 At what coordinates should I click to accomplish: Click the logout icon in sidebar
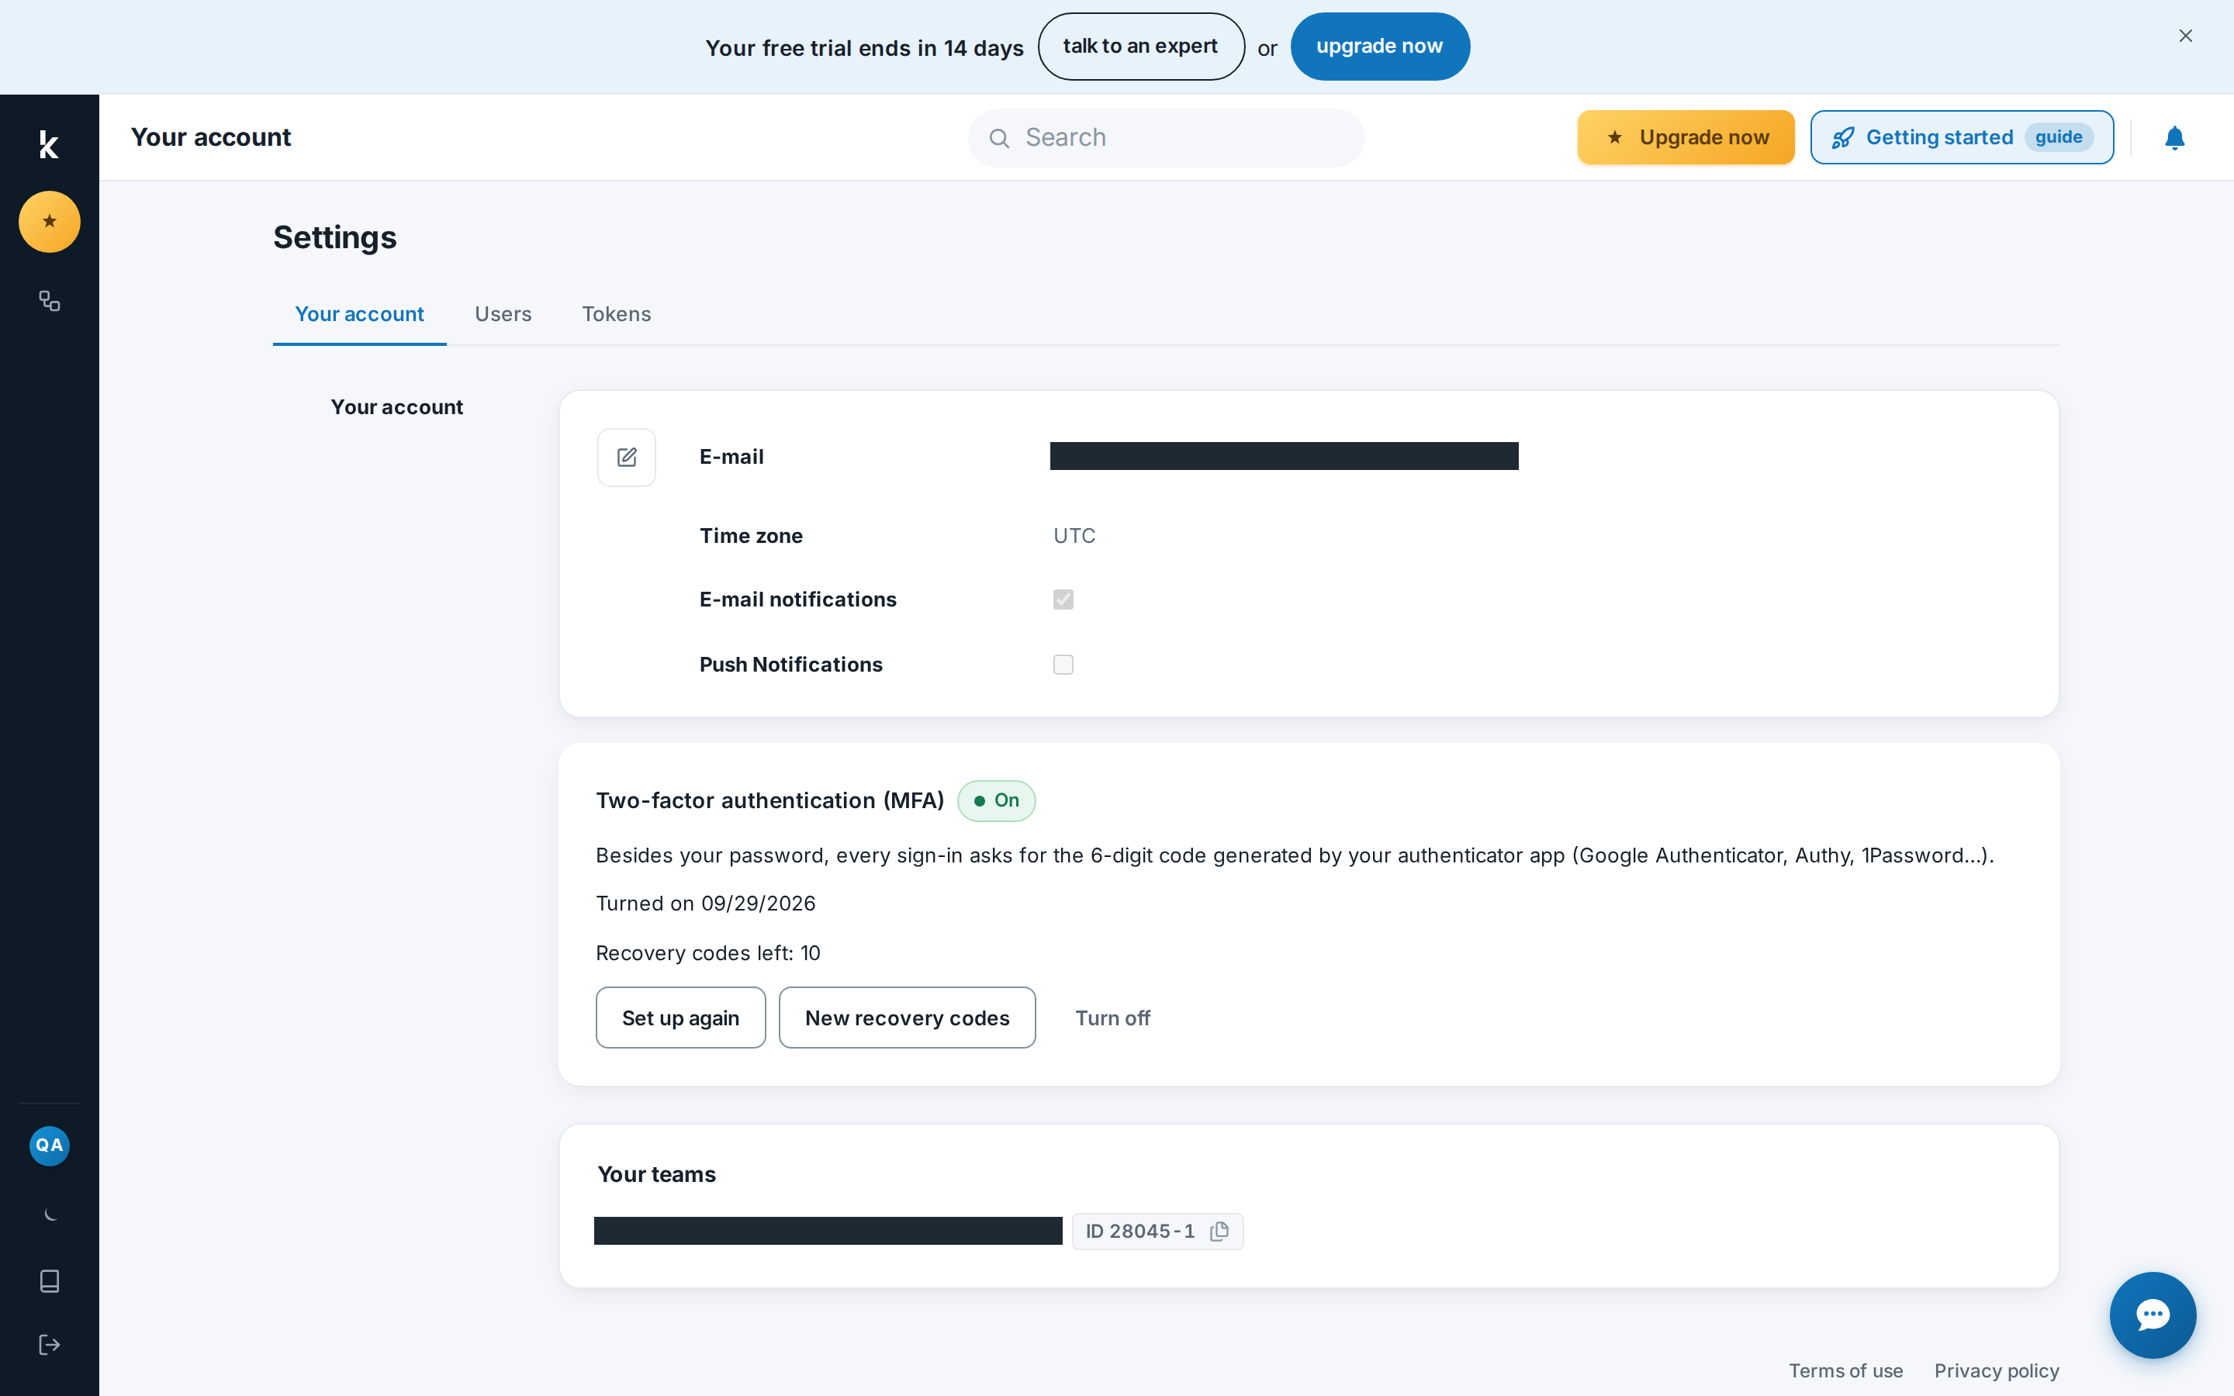coord(50,1344)
